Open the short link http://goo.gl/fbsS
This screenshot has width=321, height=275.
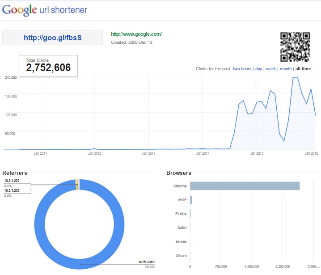click(53, 38)
